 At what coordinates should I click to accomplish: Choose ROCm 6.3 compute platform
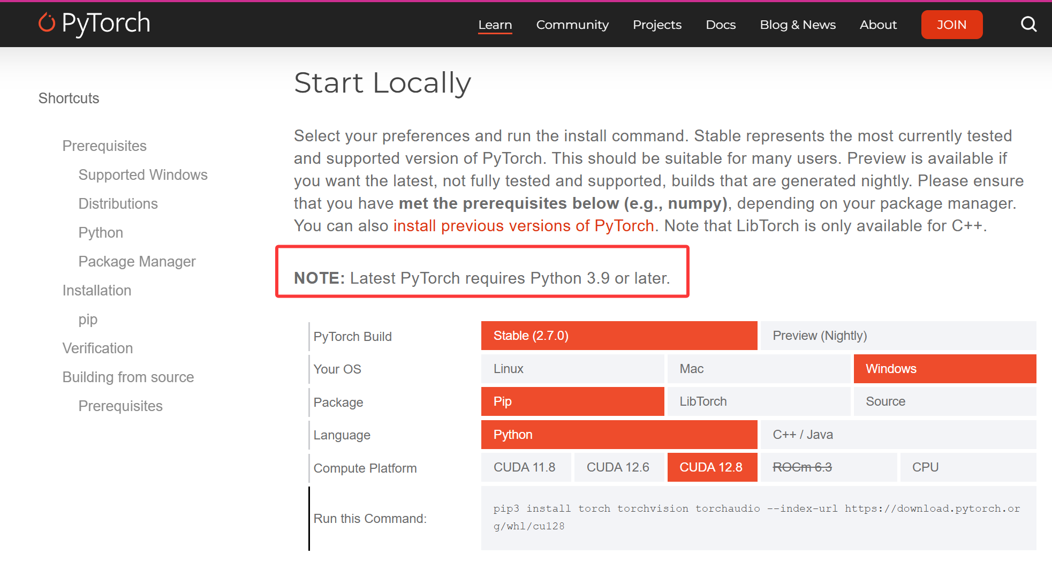828,467
